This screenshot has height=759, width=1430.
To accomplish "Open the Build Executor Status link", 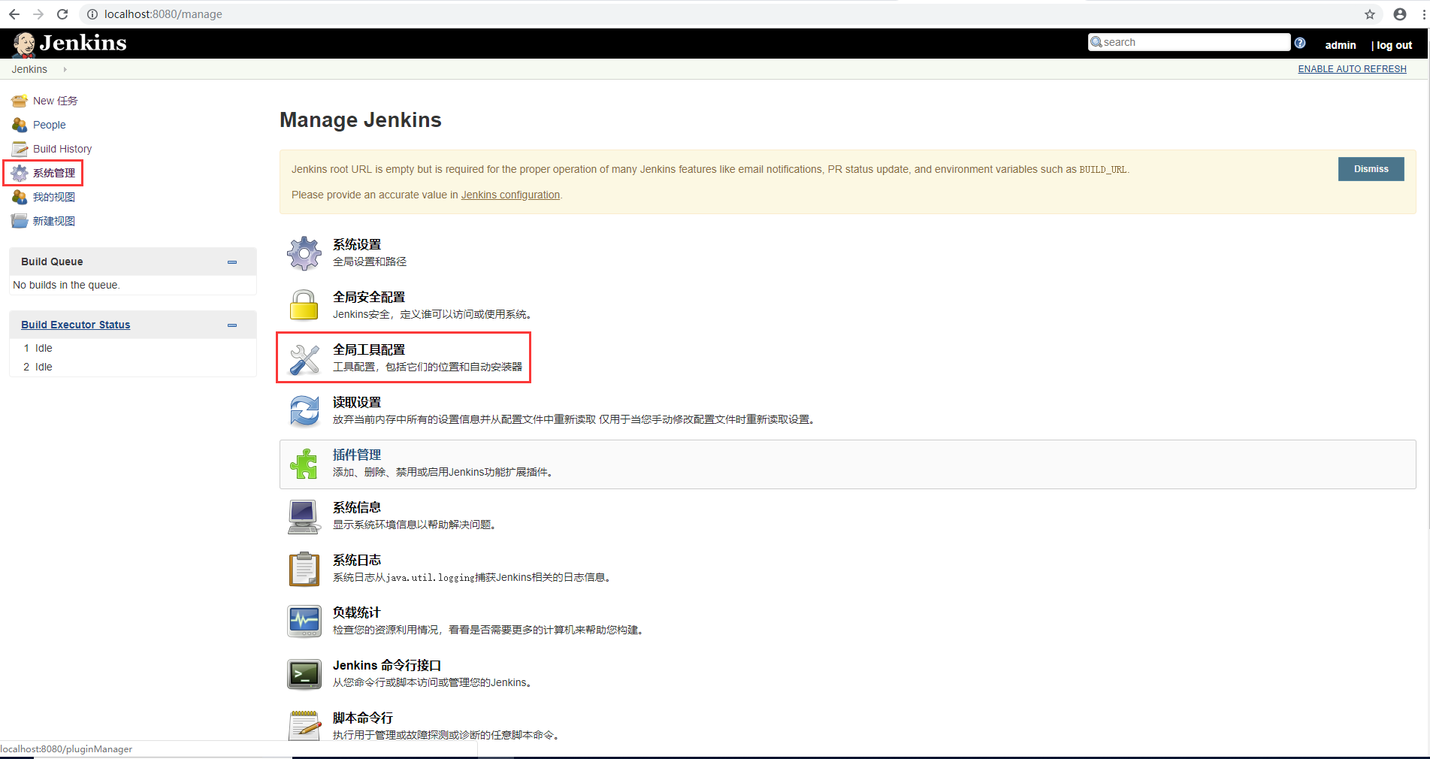I will (x=75, y=325).
